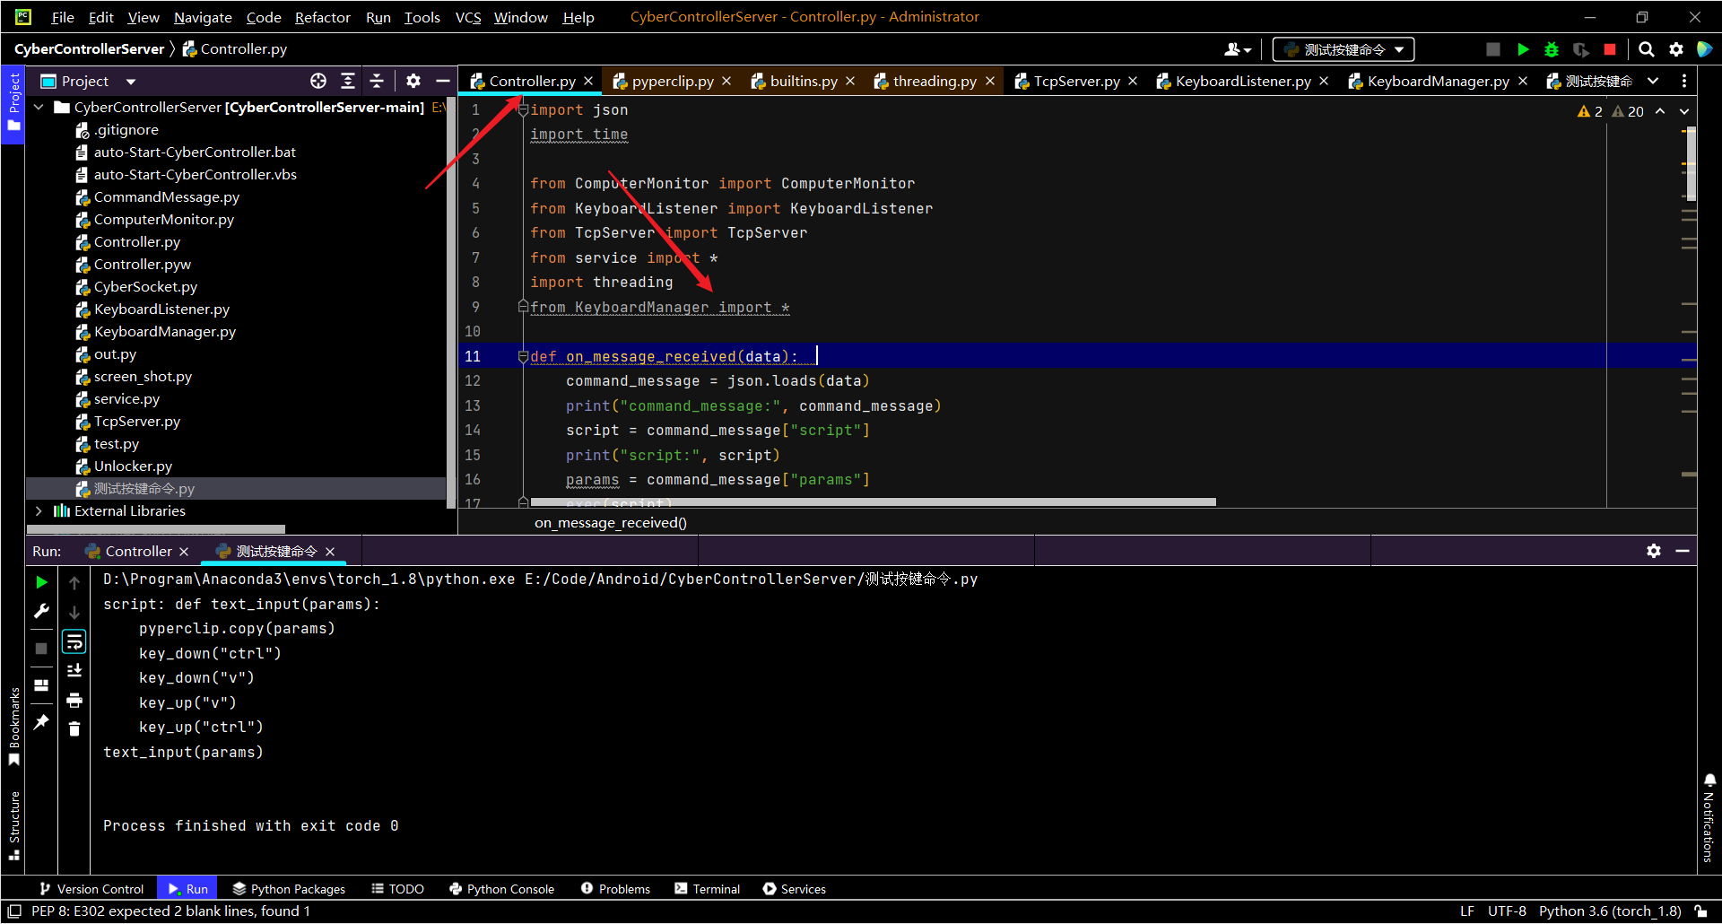Click the Run with Coverage icon
This screenshot has height=924, width=1722.
coord(1581,49)
